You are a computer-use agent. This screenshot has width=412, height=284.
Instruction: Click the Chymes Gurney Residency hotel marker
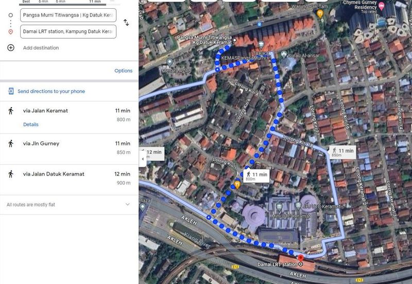click(382, 7)
